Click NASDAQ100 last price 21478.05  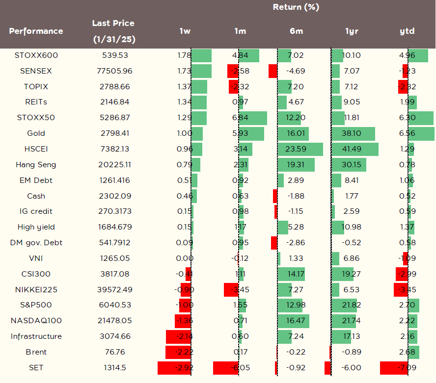[x=114, y=321]
